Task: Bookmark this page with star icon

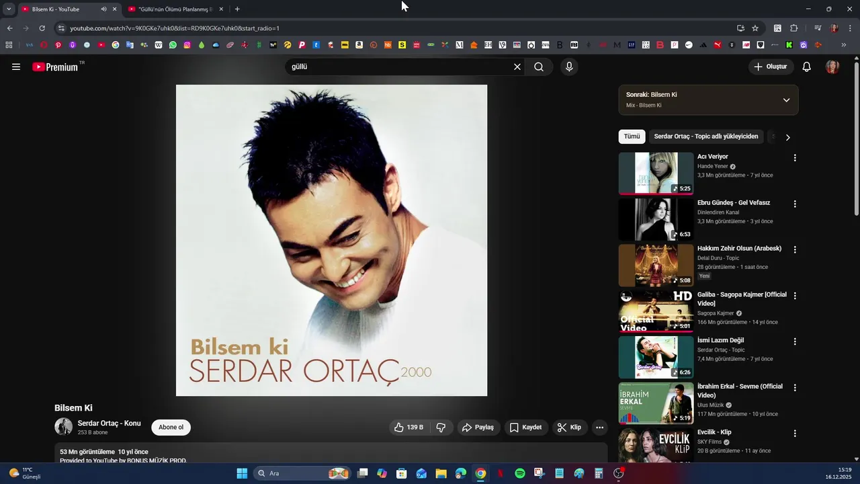Action: [x=755, y=28]
